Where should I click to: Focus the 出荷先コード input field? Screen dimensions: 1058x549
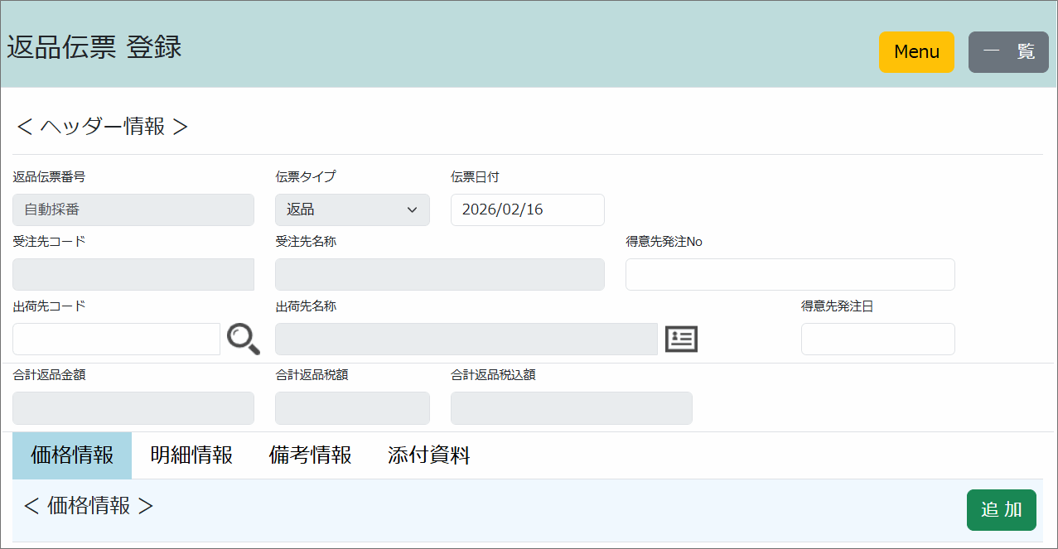tap(116, 339)
